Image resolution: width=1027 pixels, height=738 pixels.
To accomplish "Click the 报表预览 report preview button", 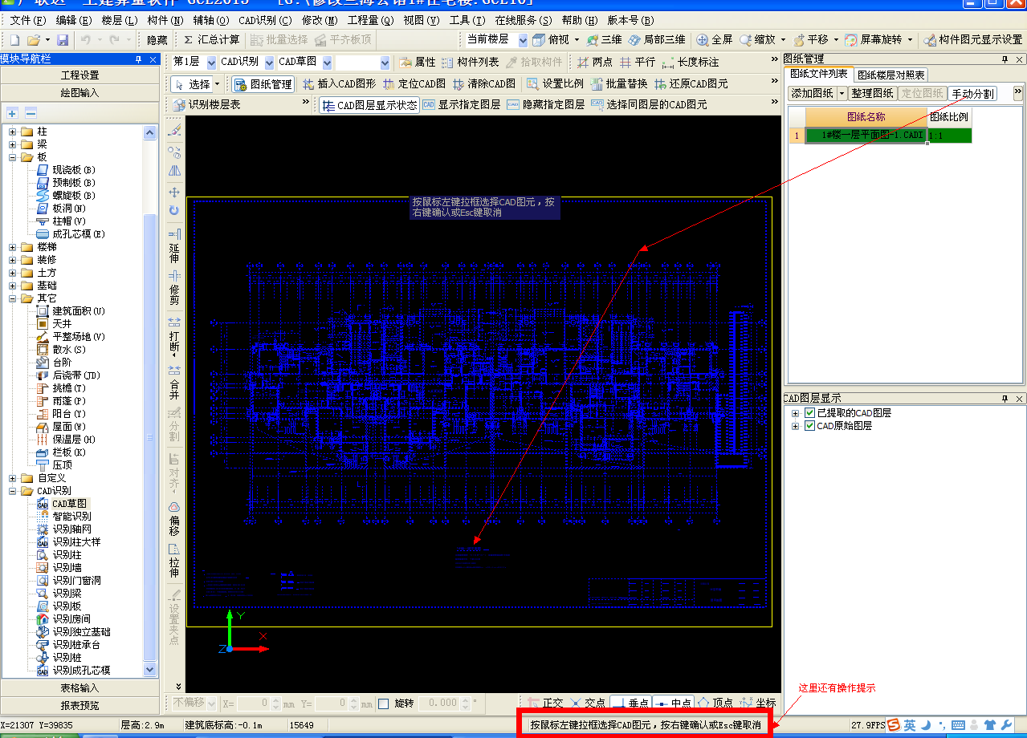I will tap(80, 706).
